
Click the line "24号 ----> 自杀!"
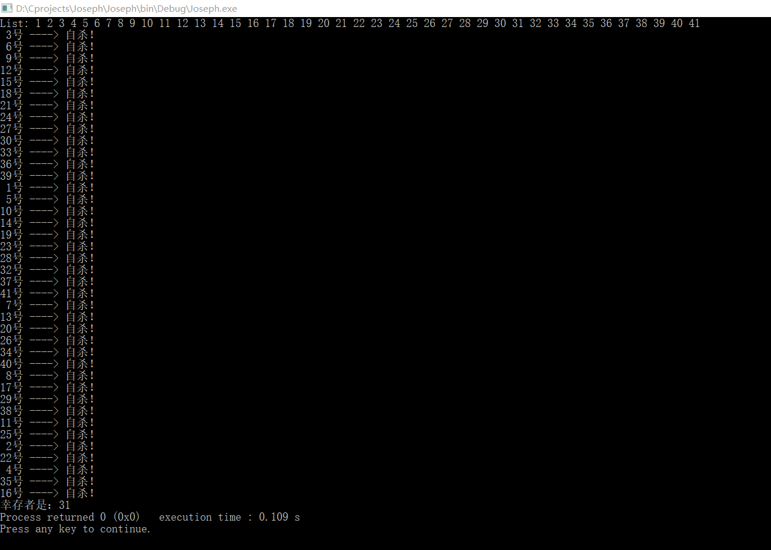(x=47, y=117)
